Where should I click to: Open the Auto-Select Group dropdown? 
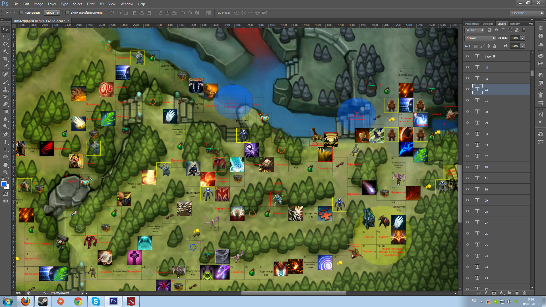pyautogui.click(x=52, y=13)
